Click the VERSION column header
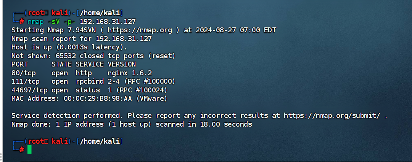The image size is (412, 162). pos(121,64)
